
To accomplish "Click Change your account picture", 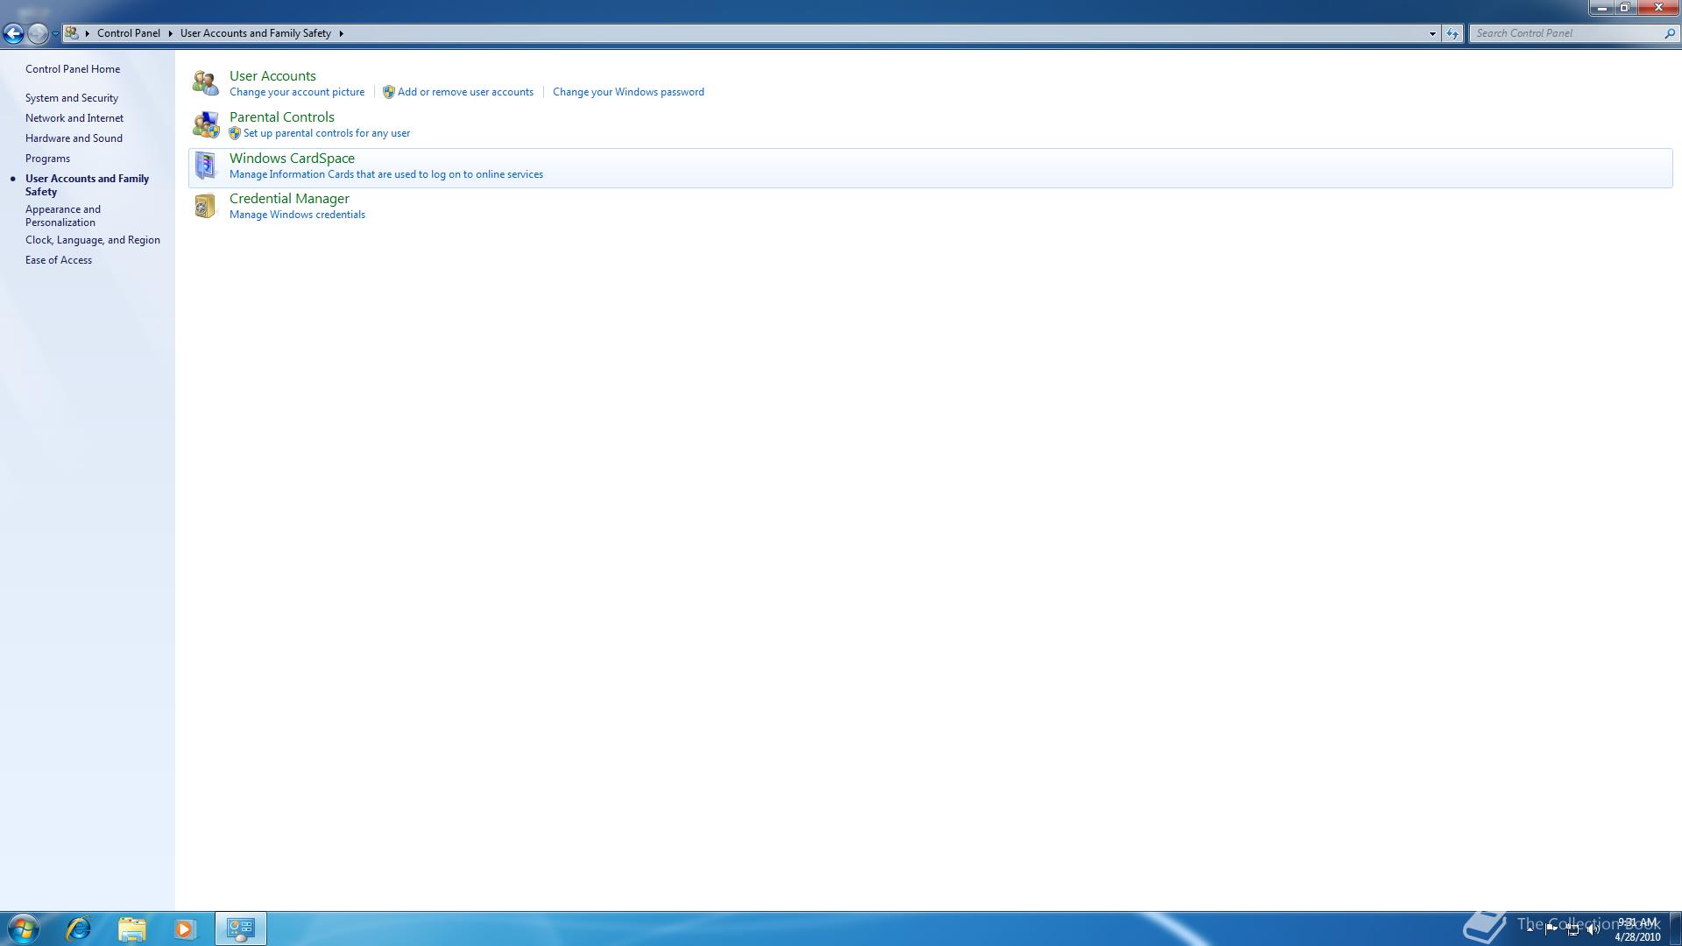I will point(297,92).
